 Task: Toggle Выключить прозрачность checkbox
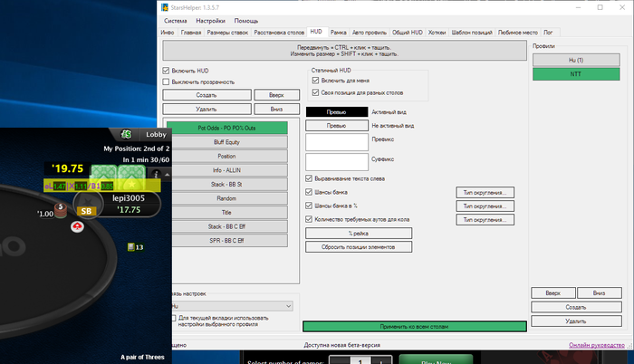(x=166, y=82)
